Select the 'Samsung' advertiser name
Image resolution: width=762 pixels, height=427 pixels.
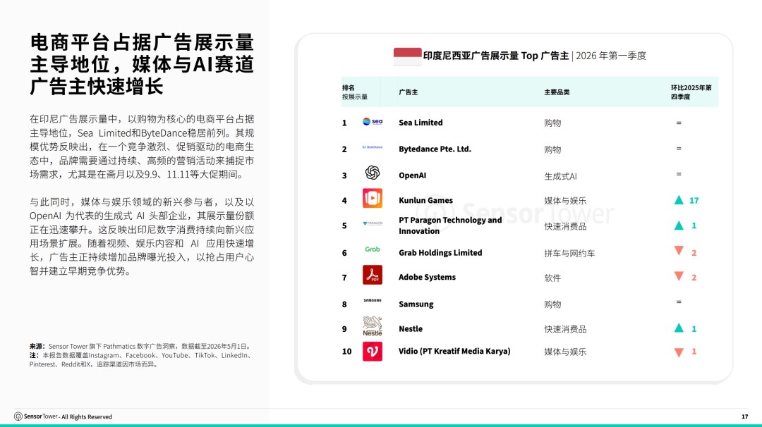416,304
